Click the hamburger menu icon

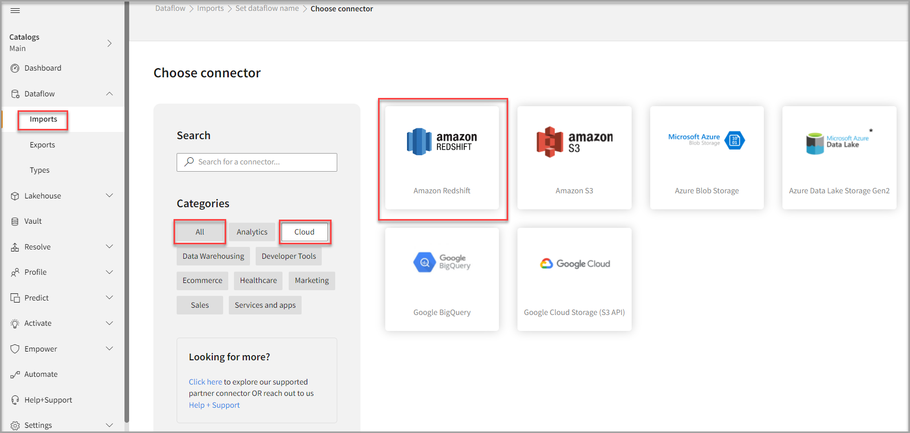click(x=15, y=10)
